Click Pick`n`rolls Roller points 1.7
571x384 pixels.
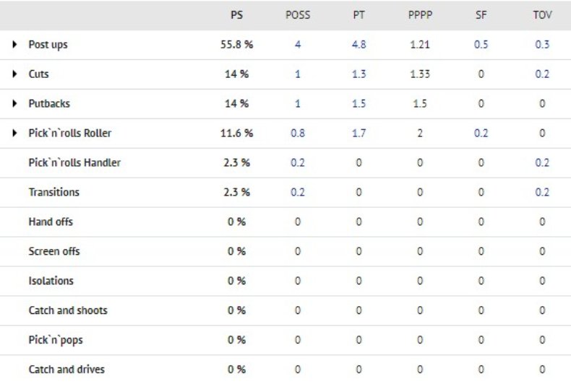click(x=359, y=134)
